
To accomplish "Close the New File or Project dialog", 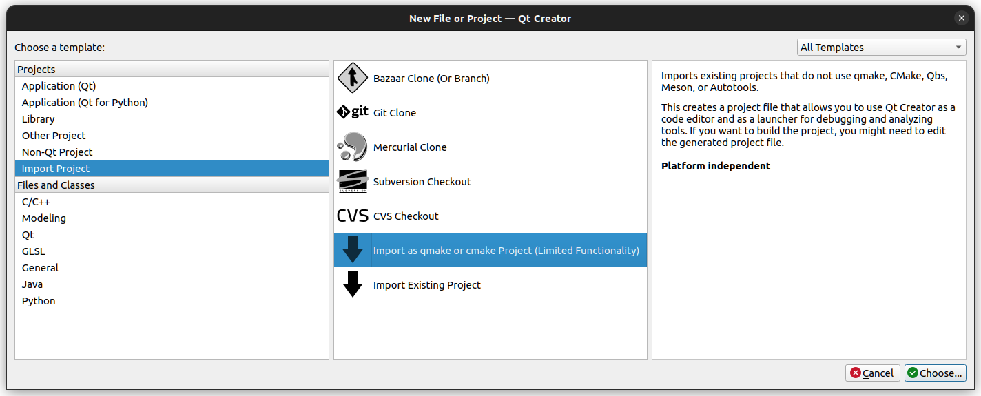I will coord(962,19).
